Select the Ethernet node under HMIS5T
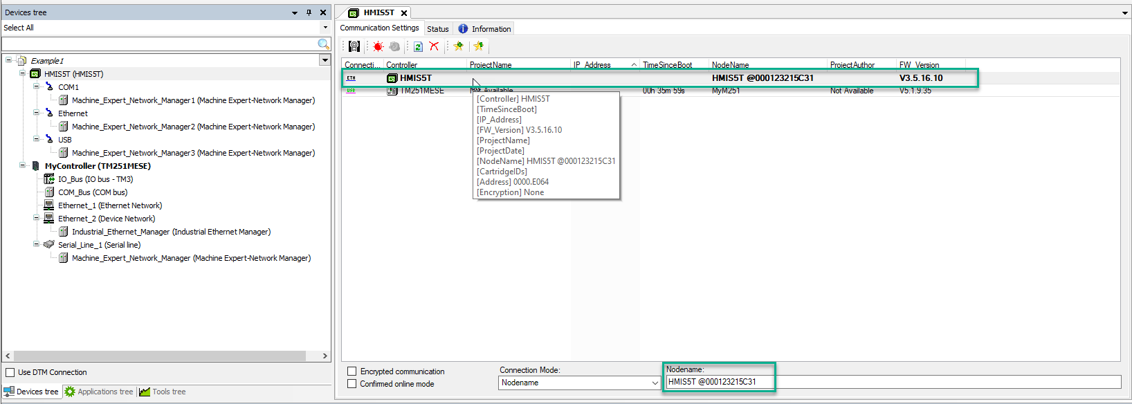 (73, 113)
